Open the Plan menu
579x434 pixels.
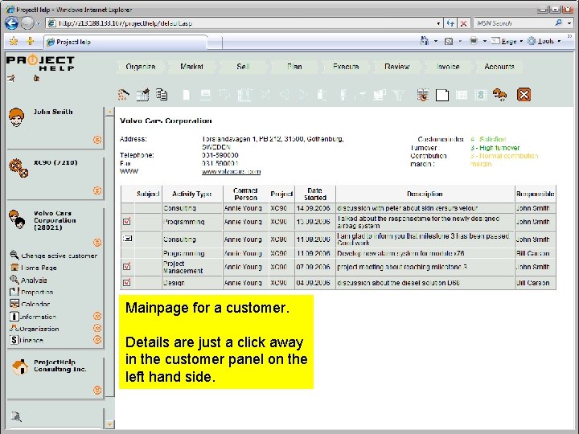294,67
